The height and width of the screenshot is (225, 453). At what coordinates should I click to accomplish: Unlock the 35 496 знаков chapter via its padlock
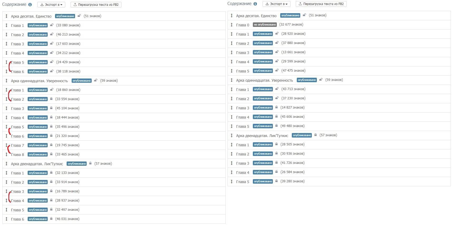click(51, 126)
